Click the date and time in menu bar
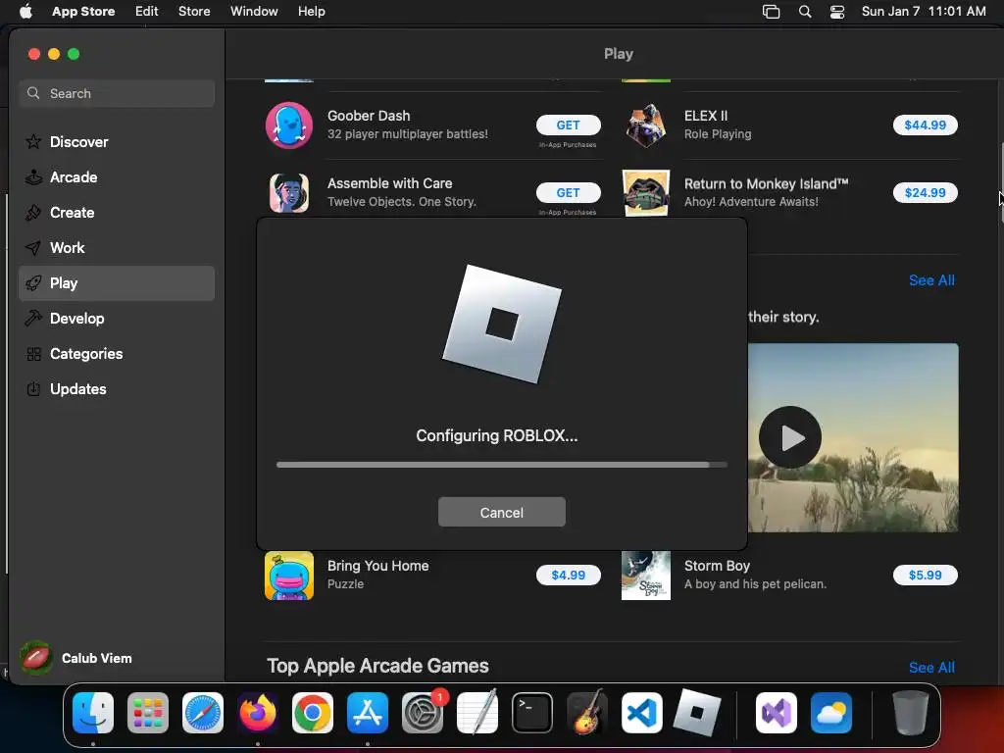 924,12
